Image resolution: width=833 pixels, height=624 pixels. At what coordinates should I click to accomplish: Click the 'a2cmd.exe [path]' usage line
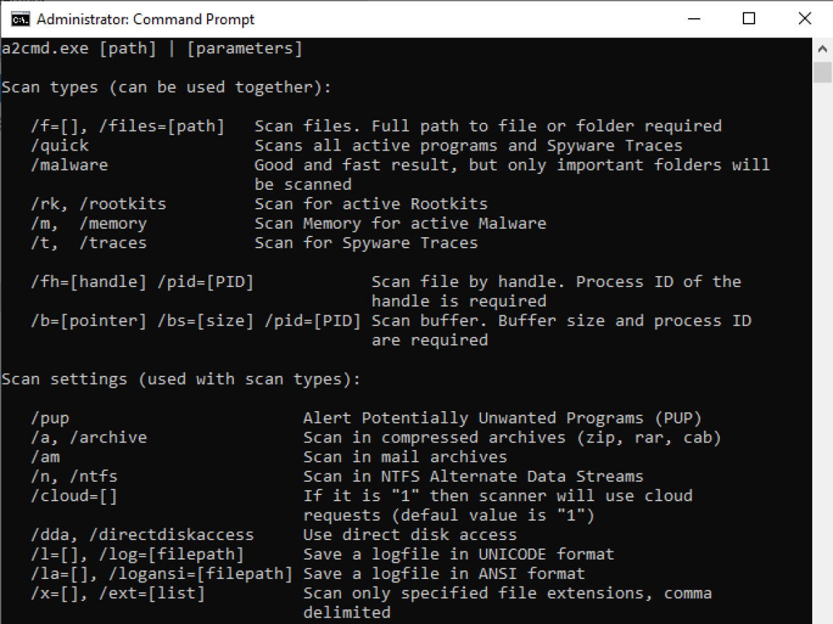click(x=152, y=49)
